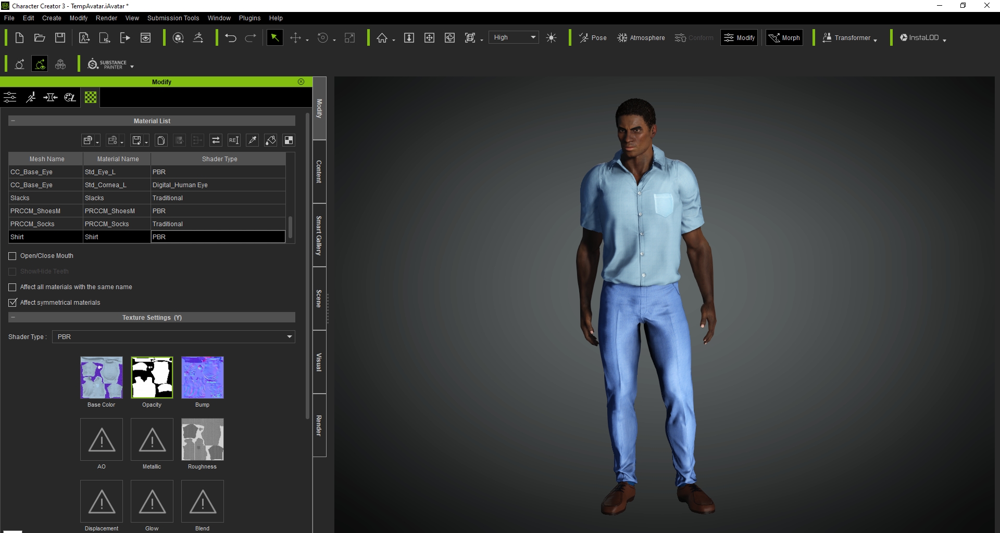Switch to the Visual side tab
Image resolution: width=1000 pixels, height=533 pixels.
(x=319, y=362)
